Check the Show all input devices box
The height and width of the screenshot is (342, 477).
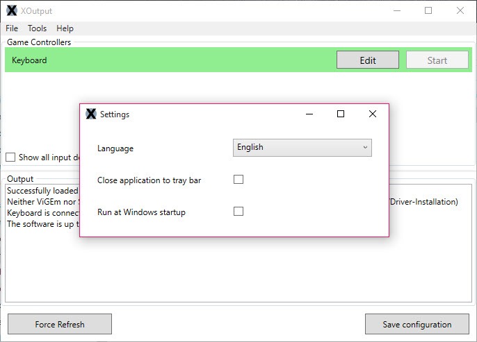point(10,157)
